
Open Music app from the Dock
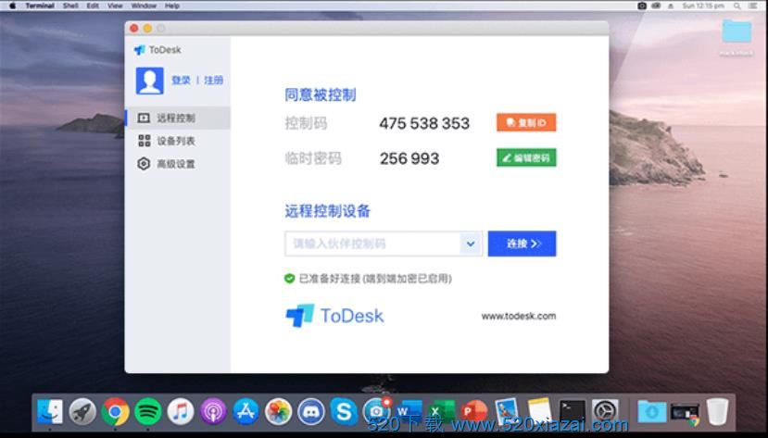point(181,411)
